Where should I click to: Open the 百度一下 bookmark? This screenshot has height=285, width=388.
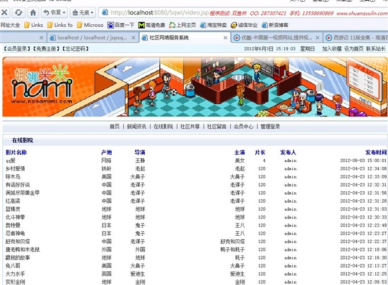tap(121, 25)
